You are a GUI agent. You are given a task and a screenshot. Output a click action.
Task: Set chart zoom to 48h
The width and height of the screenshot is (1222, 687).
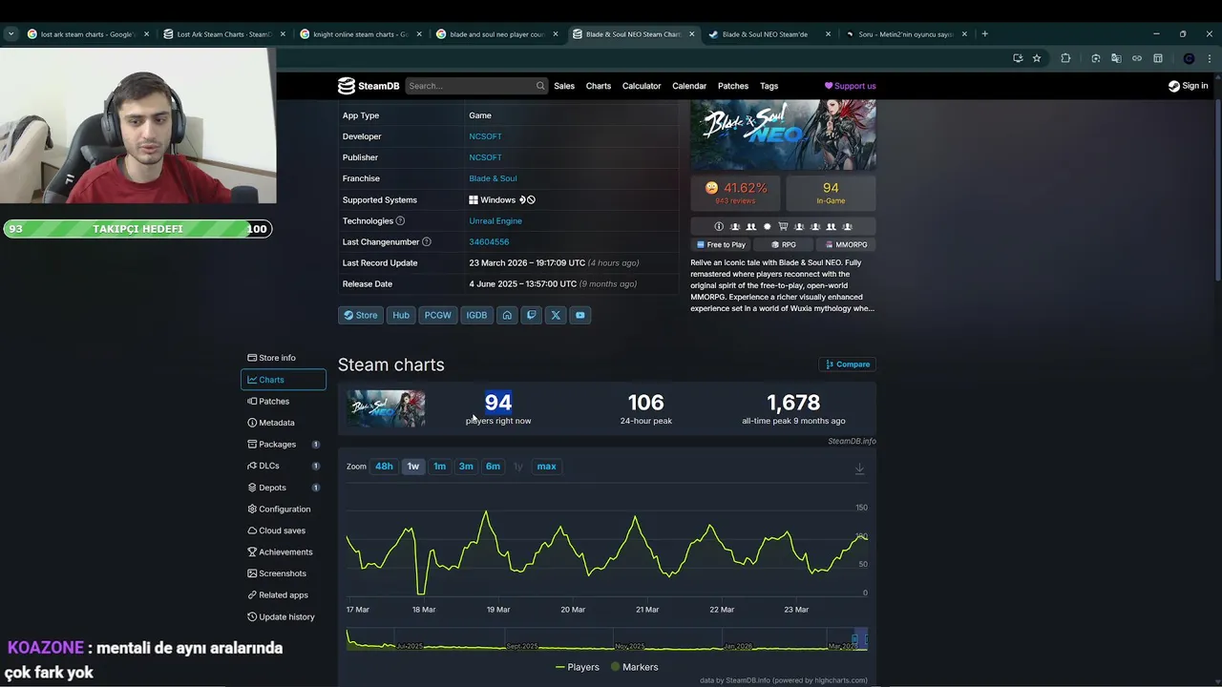pos(384,467)
